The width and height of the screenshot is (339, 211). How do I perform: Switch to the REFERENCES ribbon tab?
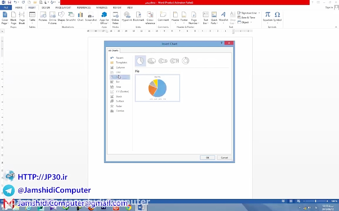click(84, 8)
